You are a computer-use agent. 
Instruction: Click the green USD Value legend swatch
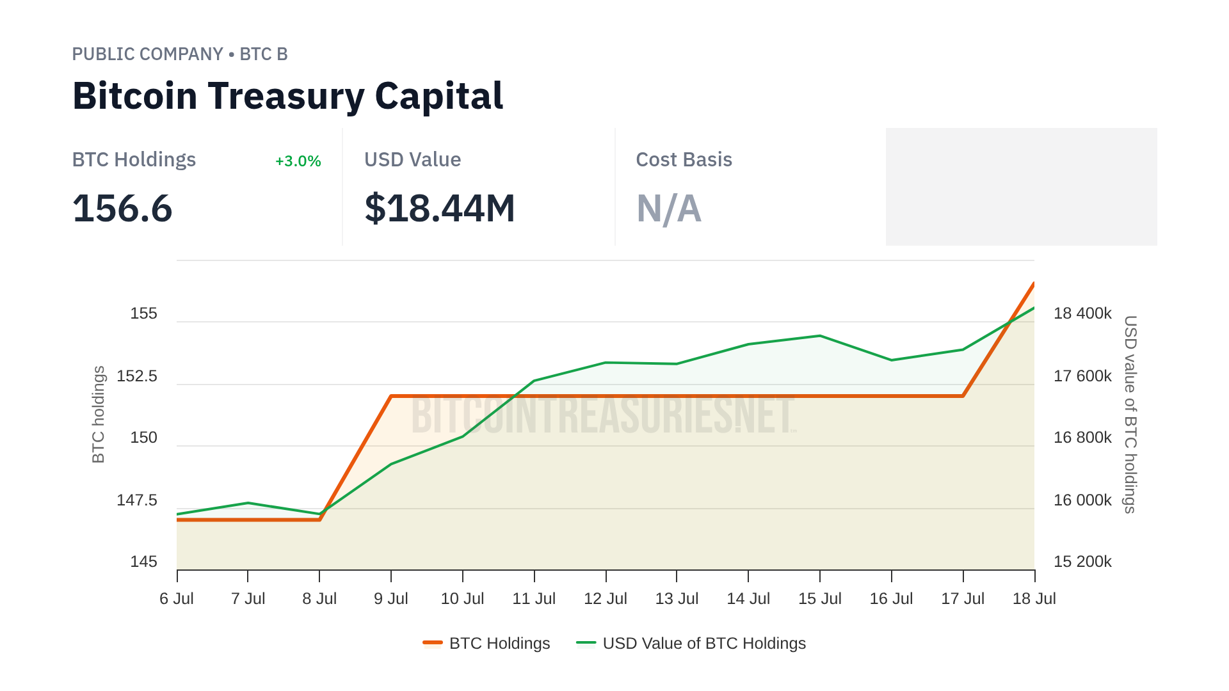[x=586, y=643]
